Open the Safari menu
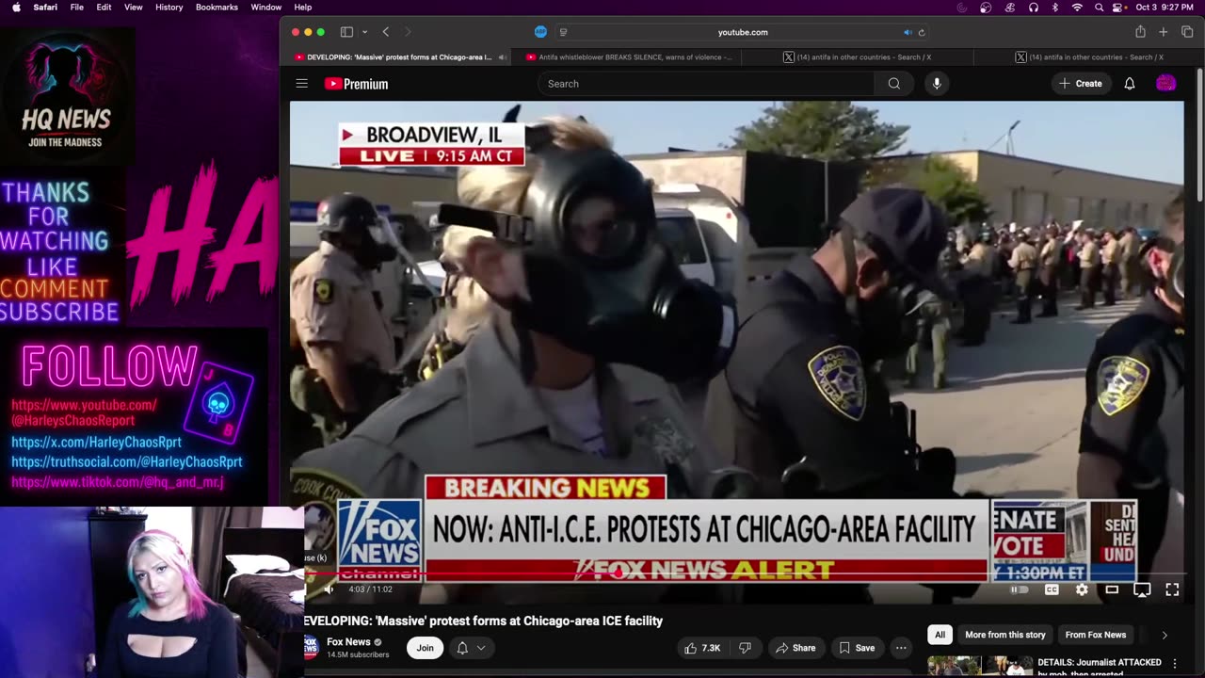 pyautogui.click(x=45, y=8)
